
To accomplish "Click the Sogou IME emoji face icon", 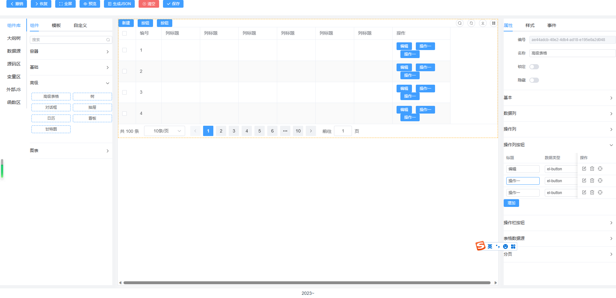I will (505, 246).
